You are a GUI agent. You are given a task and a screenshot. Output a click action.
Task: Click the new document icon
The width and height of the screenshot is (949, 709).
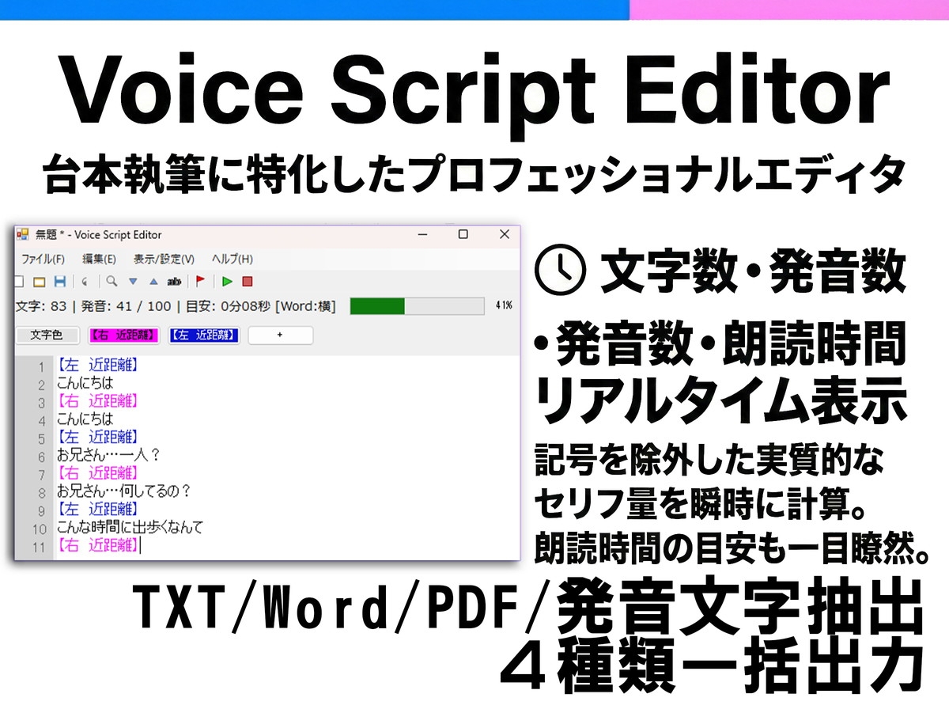19,281
